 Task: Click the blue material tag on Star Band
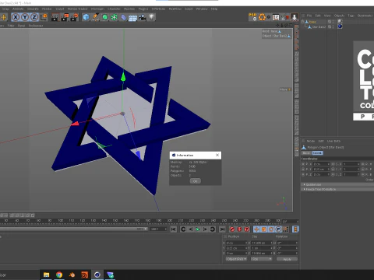[x=340, y=26]
